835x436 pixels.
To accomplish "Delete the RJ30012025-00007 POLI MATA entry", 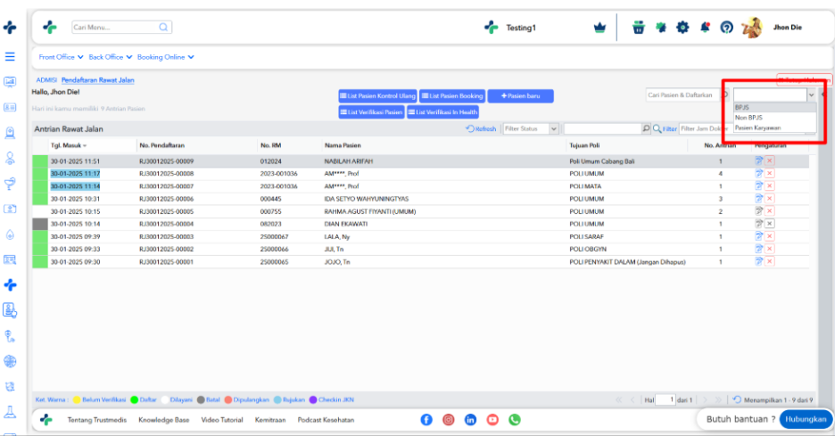I will tap(770, 186).
